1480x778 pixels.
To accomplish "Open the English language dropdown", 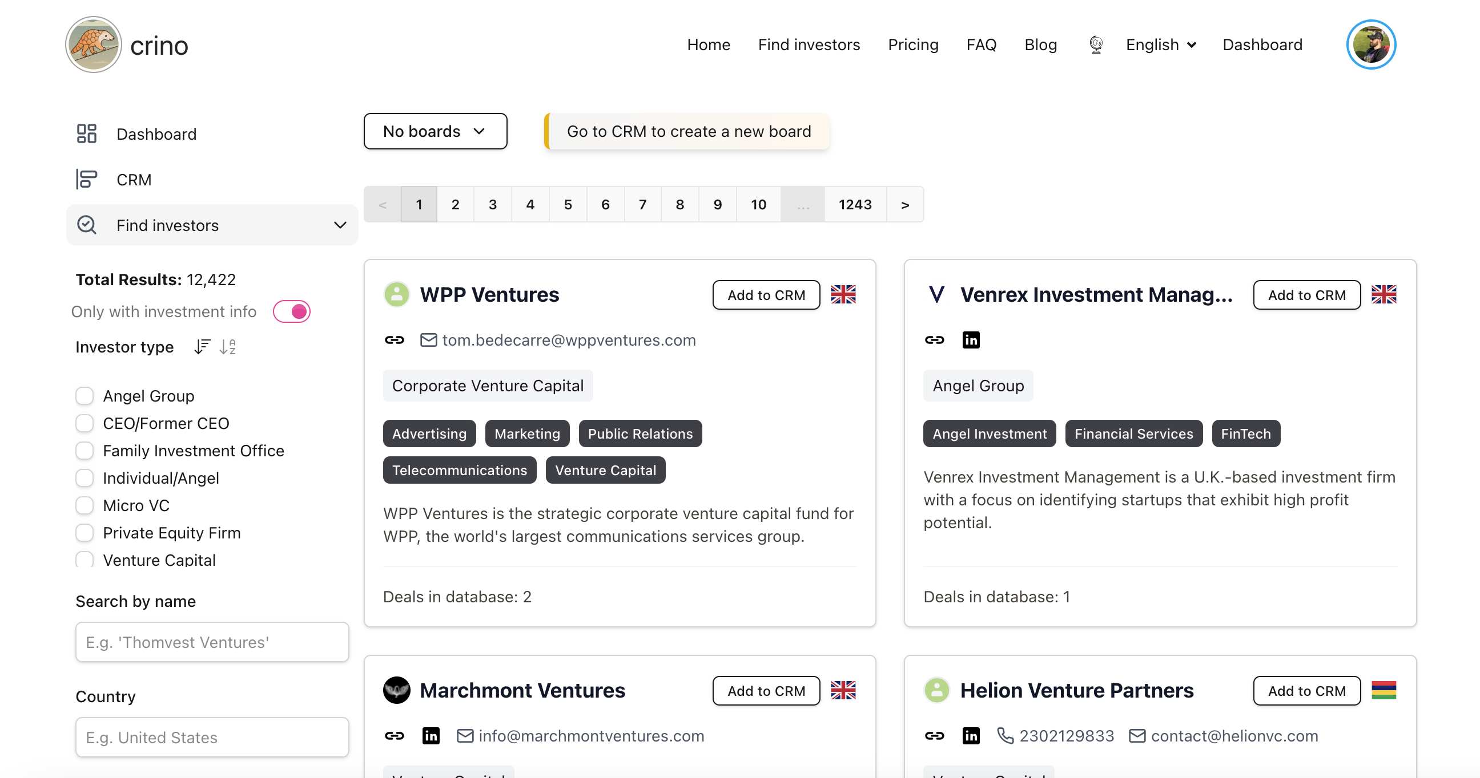I will coord(1160,44).
